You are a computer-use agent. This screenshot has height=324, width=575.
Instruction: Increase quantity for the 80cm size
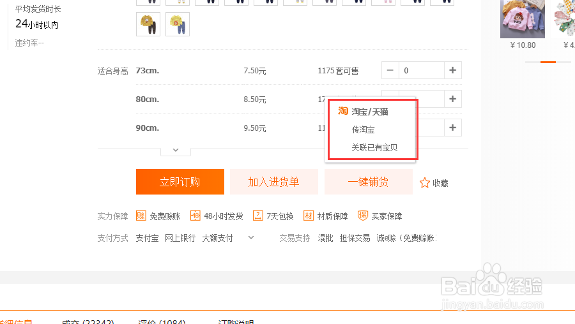pos(453,99)
